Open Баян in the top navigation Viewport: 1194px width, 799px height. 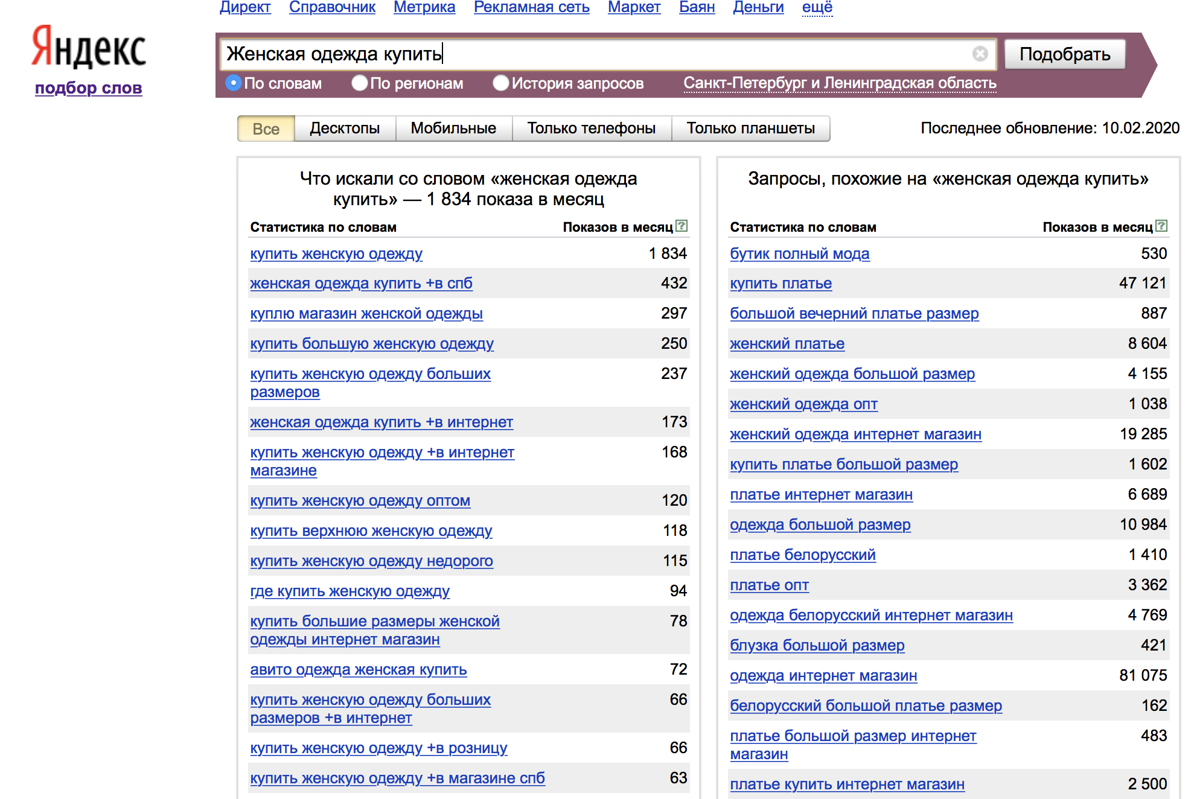(x=697, y=8)
